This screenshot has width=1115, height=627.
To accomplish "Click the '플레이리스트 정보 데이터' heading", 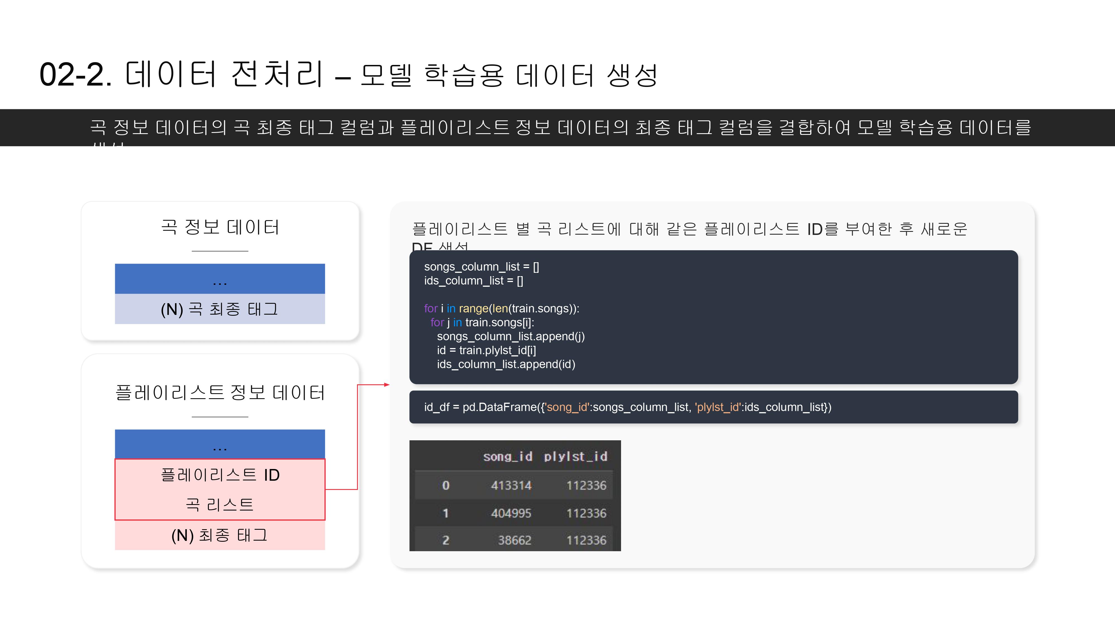I will tap(220, 392).
